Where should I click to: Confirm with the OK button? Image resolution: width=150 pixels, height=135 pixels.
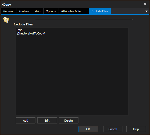point(88,129)
